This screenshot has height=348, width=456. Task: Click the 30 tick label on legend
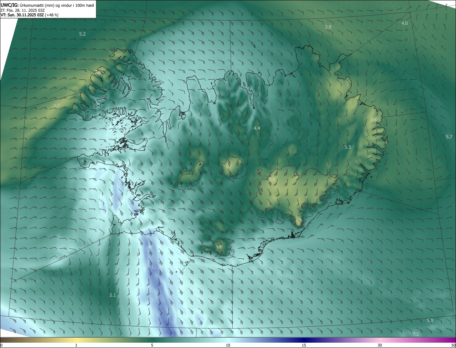point(380,345)
